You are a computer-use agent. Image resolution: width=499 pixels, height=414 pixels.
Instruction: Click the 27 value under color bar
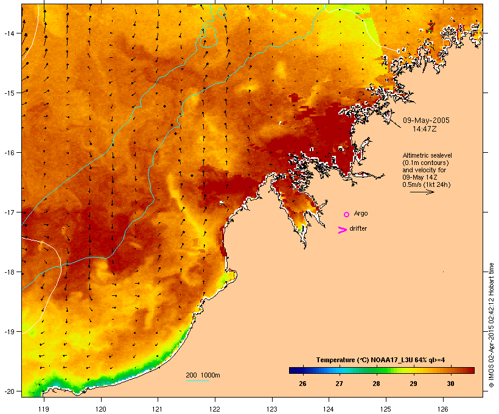pos(339,384)
